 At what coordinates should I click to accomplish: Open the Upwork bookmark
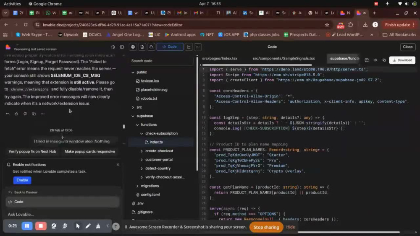click(68, 35)
